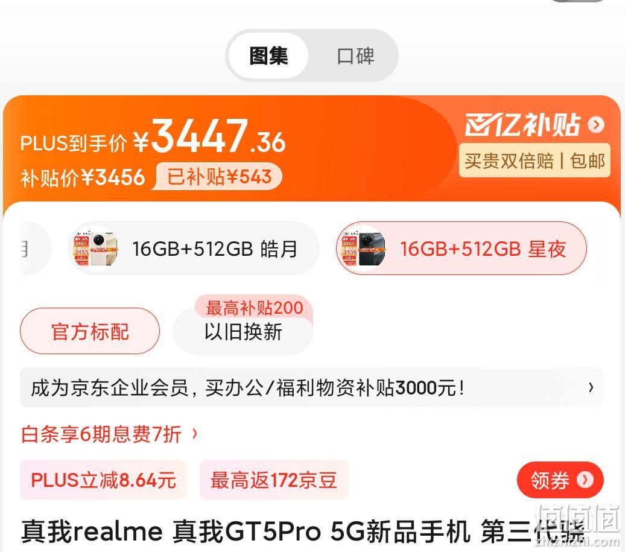Switch to the 口碑 tab
This screenshot has width=625, height=552.
(x=355, y=56)
